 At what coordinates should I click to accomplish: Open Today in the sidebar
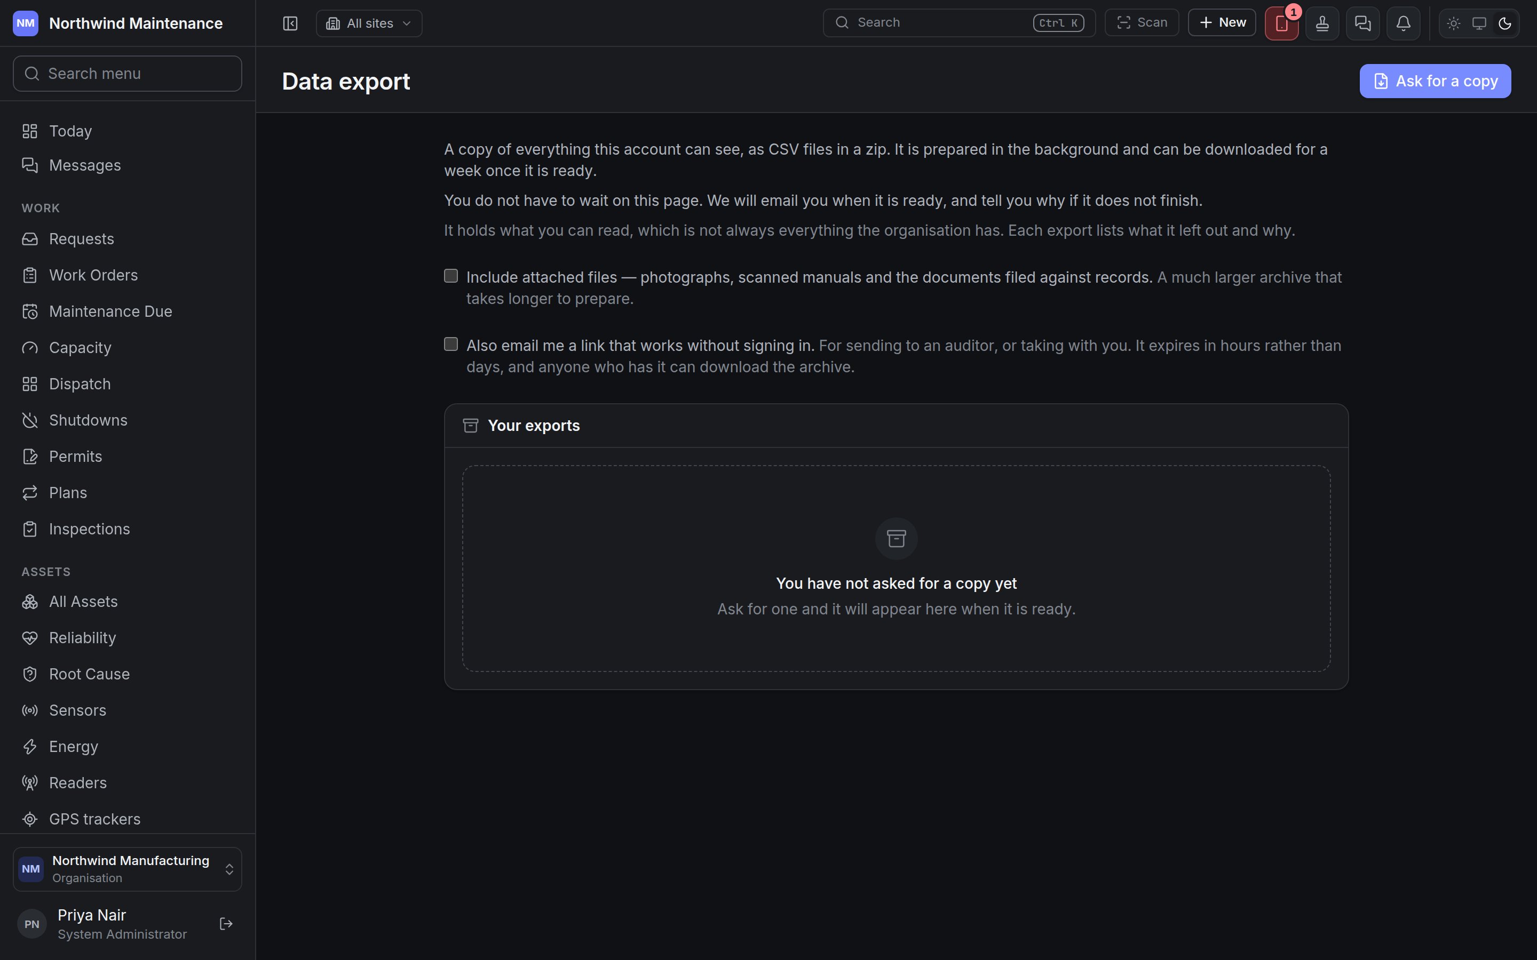(x=128, y=131)
